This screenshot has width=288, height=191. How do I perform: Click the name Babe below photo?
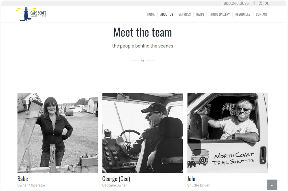tap(23, 179)
